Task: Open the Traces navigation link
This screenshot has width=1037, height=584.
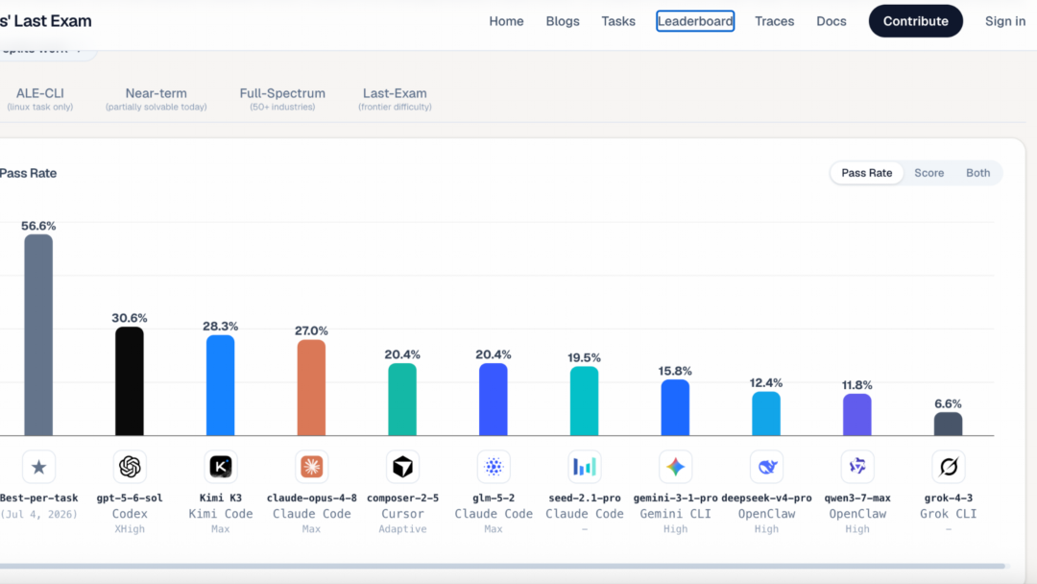Action: (x=775, y=21)
